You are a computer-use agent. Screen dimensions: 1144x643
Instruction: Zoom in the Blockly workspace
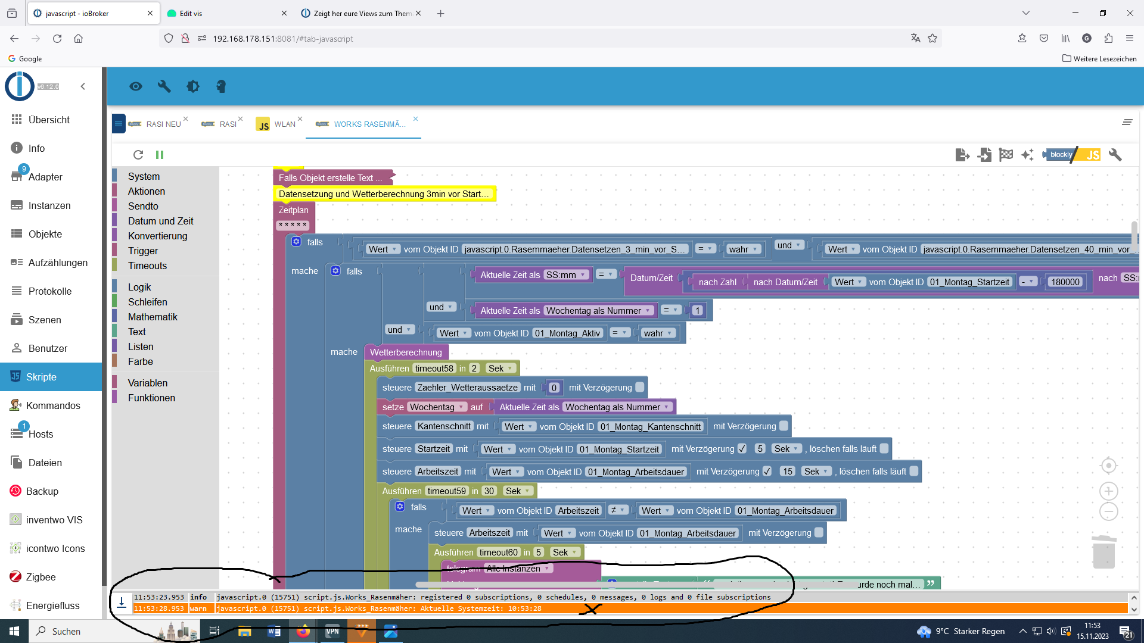pos(1108,491)
